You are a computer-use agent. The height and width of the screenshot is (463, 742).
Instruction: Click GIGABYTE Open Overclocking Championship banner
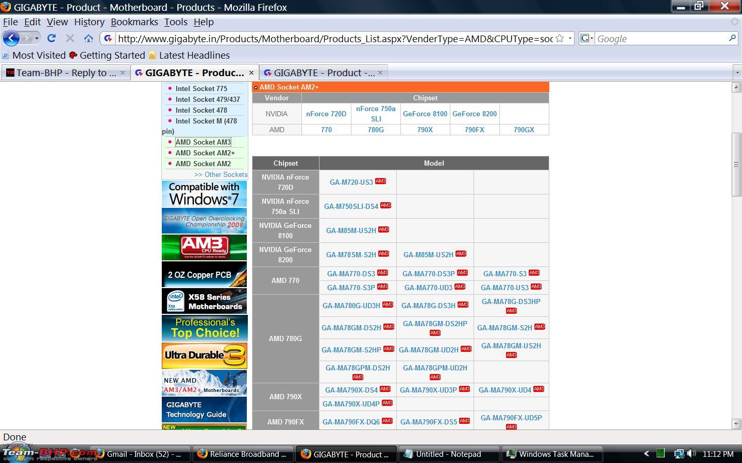point(204,221)
